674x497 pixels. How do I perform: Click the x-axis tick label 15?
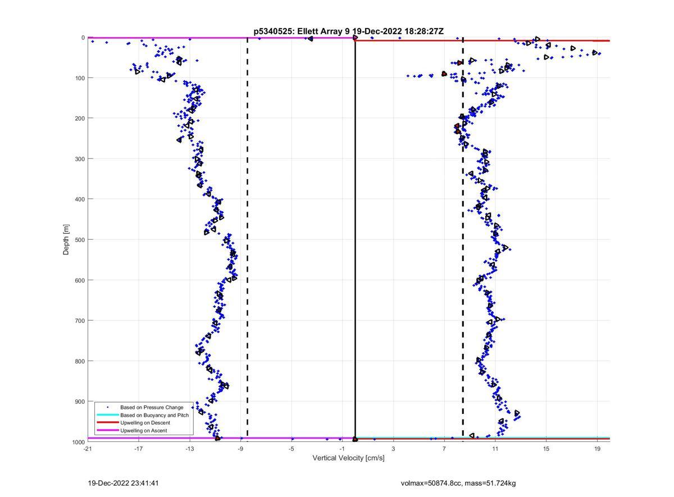point(547,449)
